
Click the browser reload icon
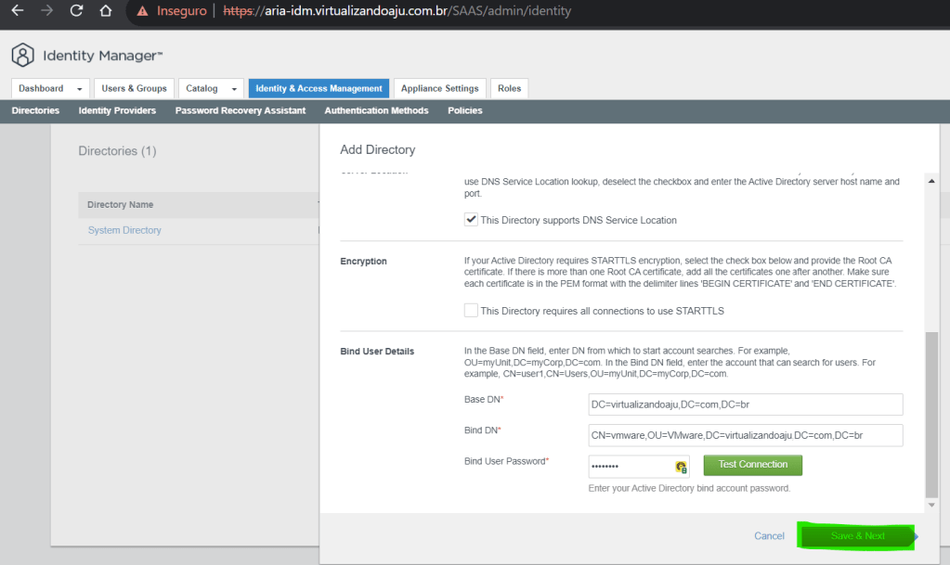(77, 11)
